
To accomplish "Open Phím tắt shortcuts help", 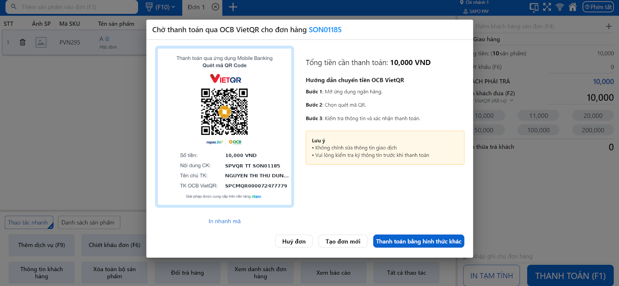I will click(598, 7).
